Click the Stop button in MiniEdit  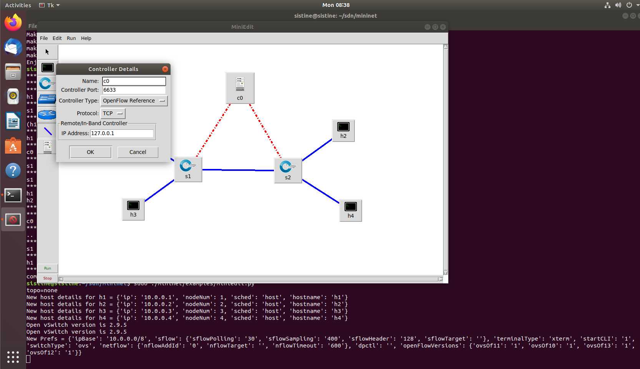pyautogui.click(x=48, y=278)
